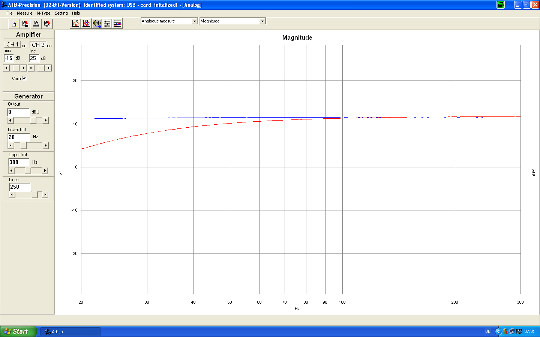Click the Lines field showing 250
This screenshot has height=337, width=540.
click(x=20, y=187)
